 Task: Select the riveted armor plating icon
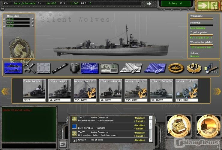point(43,68)
